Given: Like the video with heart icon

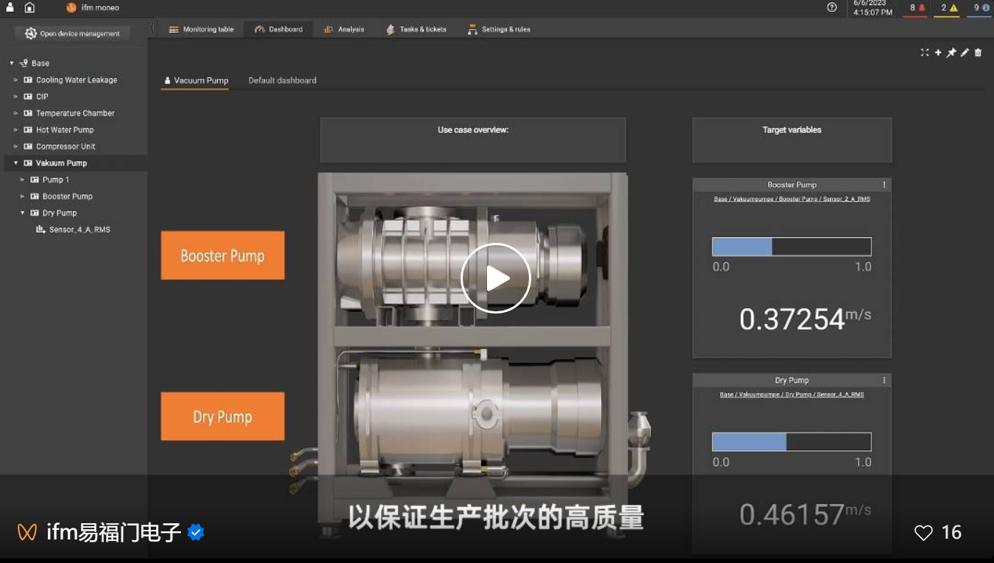Looking at the screenshot, I should click(923, 532).
